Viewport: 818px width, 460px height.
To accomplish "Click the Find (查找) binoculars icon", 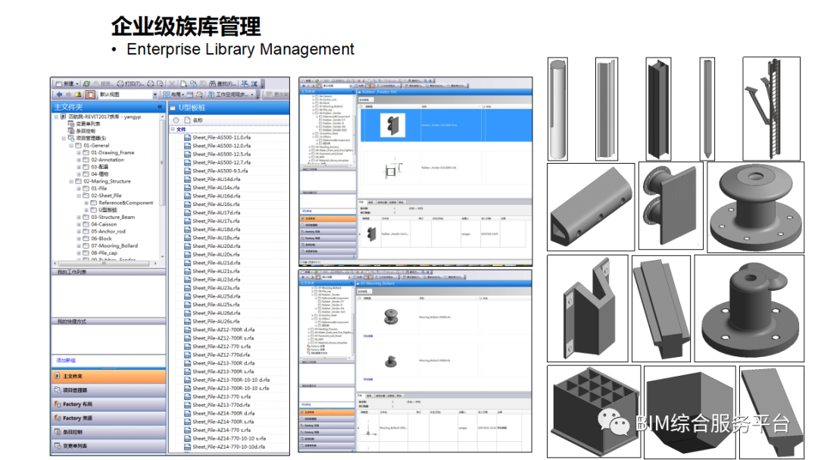I will [x=212, y=83].
